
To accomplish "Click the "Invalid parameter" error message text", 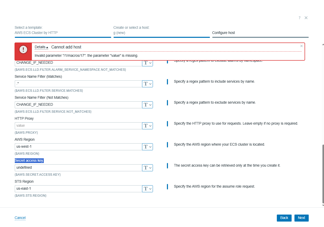I will (86, 56).
